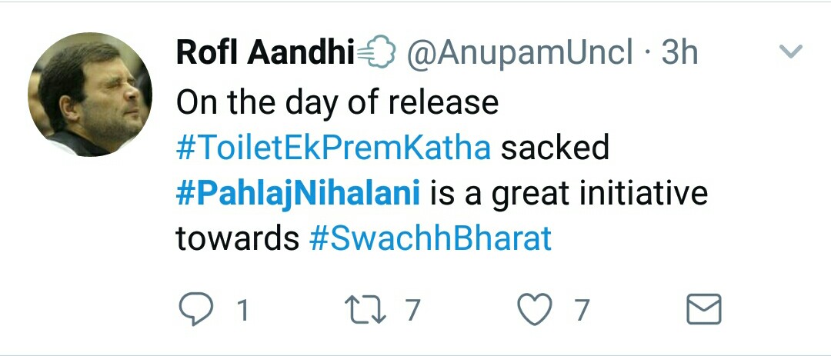
Task: Click the word "towards" in the tweet
Action: pyautogui.click(x=237, y=239)
